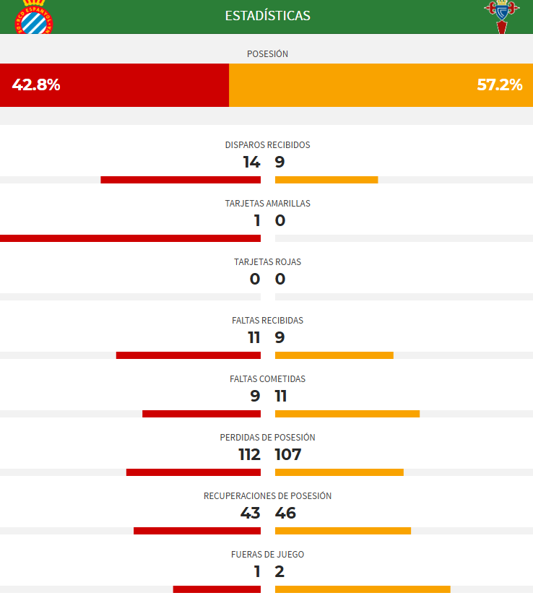The width and height of the screenshot is (533, 598).
Task: Click the Espanyol team crest
Action: coord(34,17)
